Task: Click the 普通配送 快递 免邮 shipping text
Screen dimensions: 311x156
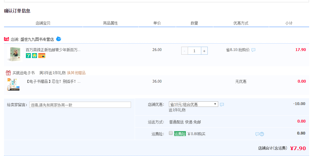Action: coord(185,122)
